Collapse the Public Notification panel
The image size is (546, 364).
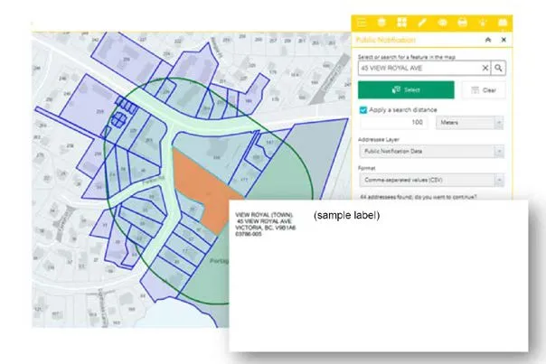point(488,40)
